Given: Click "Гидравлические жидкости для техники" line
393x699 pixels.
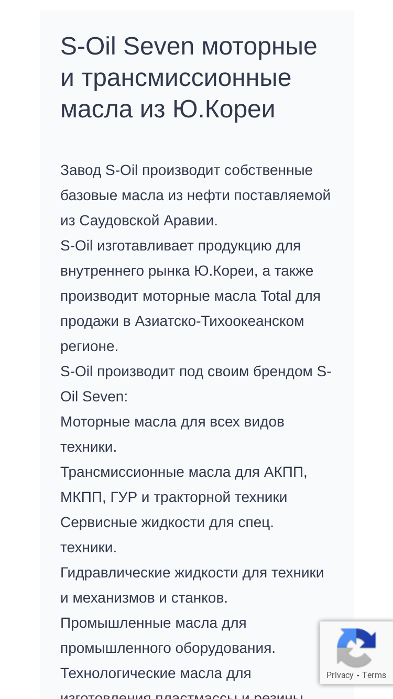Looking at the screenshot, I should pos(192,573).
